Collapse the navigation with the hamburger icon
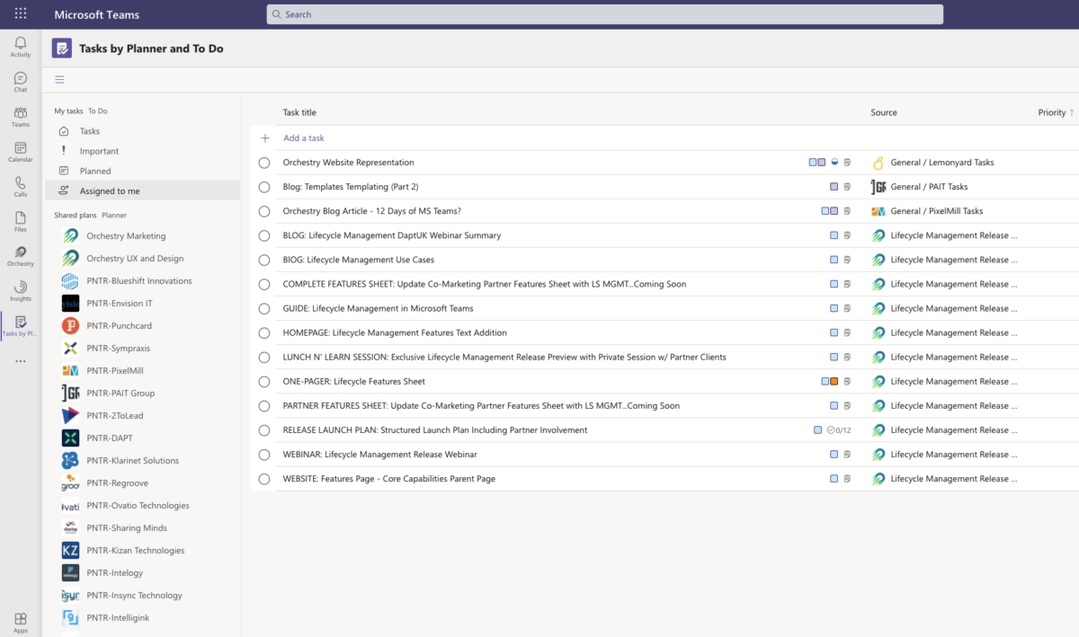The image size is (1079, 637). click(59, 79)
